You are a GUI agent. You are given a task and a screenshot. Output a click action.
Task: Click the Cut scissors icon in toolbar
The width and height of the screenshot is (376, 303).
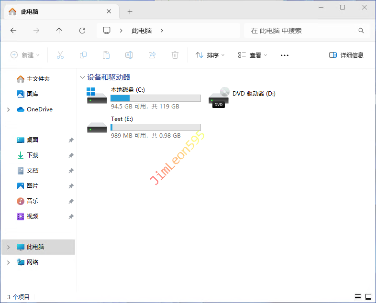[x=60, y=55]
